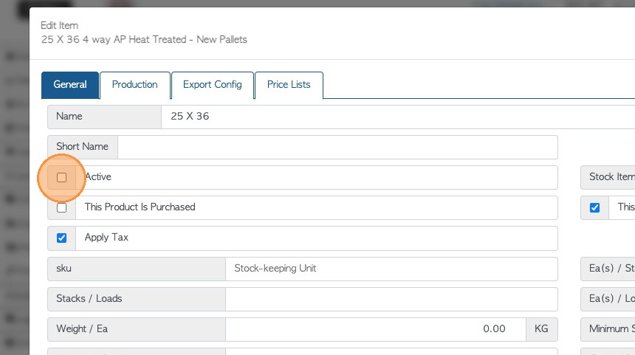Screen dimensions: 635x355
Task: Click the Stock Item label on the right
Action: click(611, 177)
